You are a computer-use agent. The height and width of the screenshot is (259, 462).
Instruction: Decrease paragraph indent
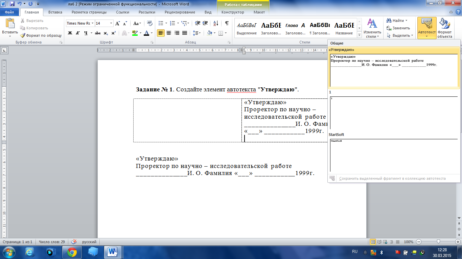tap(197, 23)
